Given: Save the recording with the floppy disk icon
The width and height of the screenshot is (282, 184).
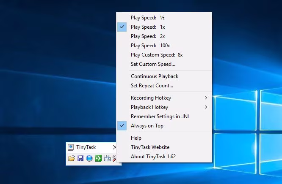Looking at the screenshot, I should [x=80, y=158].
